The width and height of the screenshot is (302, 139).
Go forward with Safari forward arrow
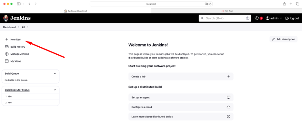pos(35,4)
